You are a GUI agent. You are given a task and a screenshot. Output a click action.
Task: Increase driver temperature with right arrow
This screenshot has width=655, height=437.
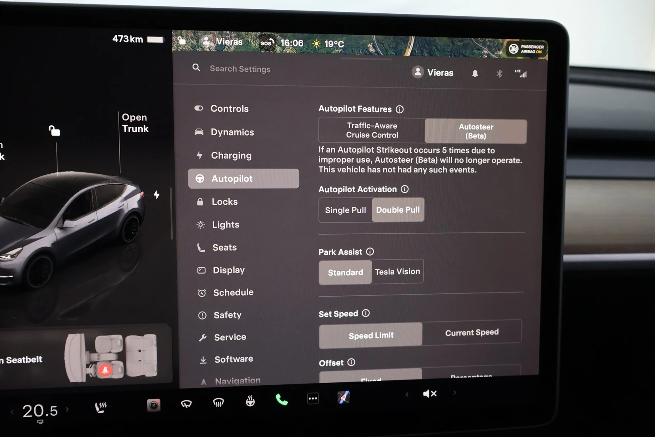point(67,409)
